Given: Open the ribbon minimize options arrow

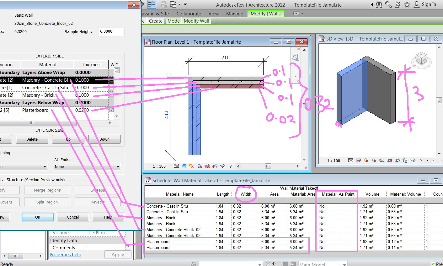Looking at the screenshot, I should [x=302, y=14].
